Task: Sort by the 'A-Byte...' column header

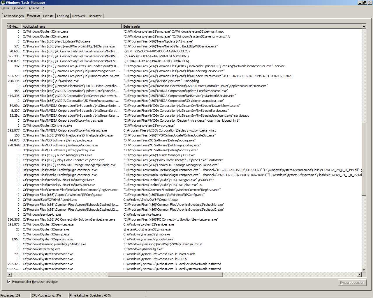Action: (x=14, y=26)
